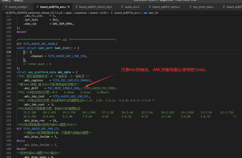
Task: Click the DAC_DSM_6MHz value
Action: click(62, 24)
